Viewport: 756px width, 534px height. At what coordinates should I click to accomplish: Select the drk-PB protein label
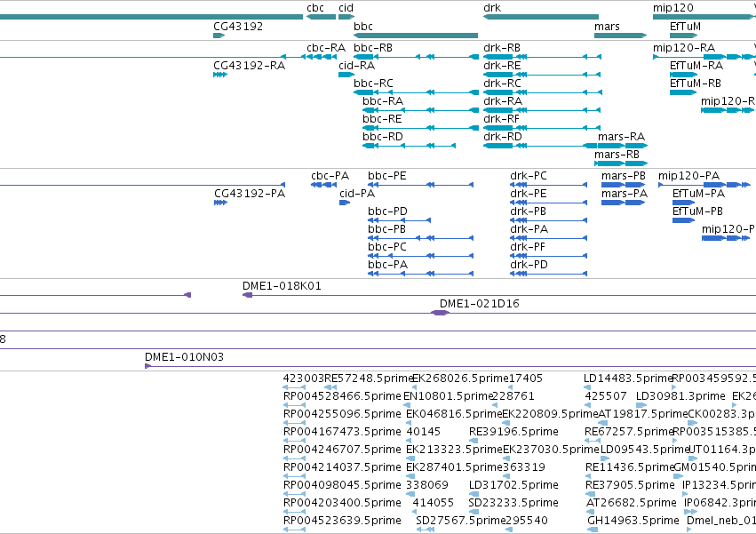pos(528,211)
